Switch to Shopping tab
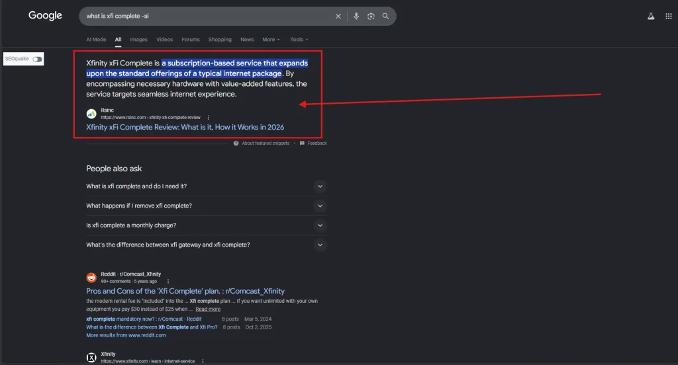678x365 pixels. point(220,39)
